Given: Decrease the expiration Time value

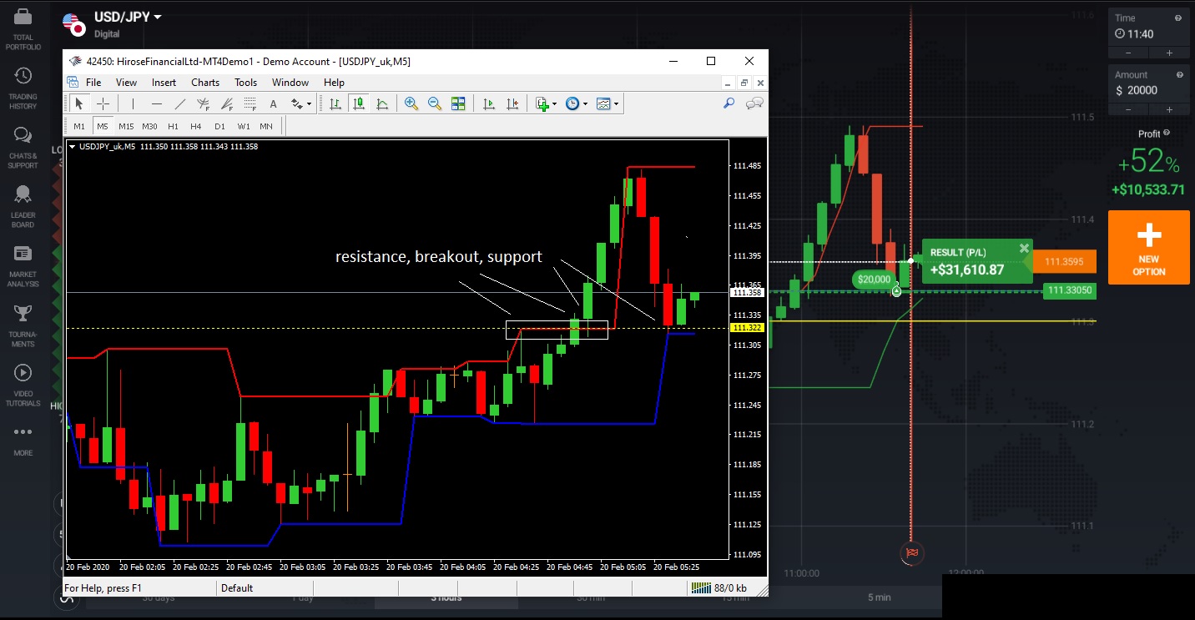Looking at the screenshot, I should pyautogui.click(x=1128, y=53).
